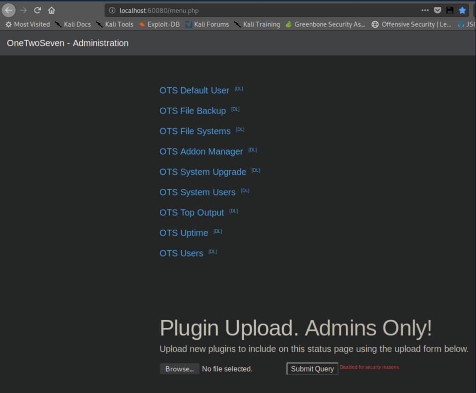
Task: Go to the browser home page
Action: [x=52, y=10]
